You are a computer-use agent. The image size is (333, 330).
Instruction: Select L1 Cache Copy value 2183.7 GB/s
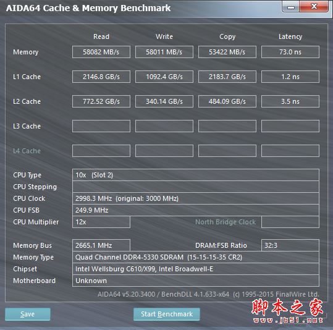(x=227, y=77)
